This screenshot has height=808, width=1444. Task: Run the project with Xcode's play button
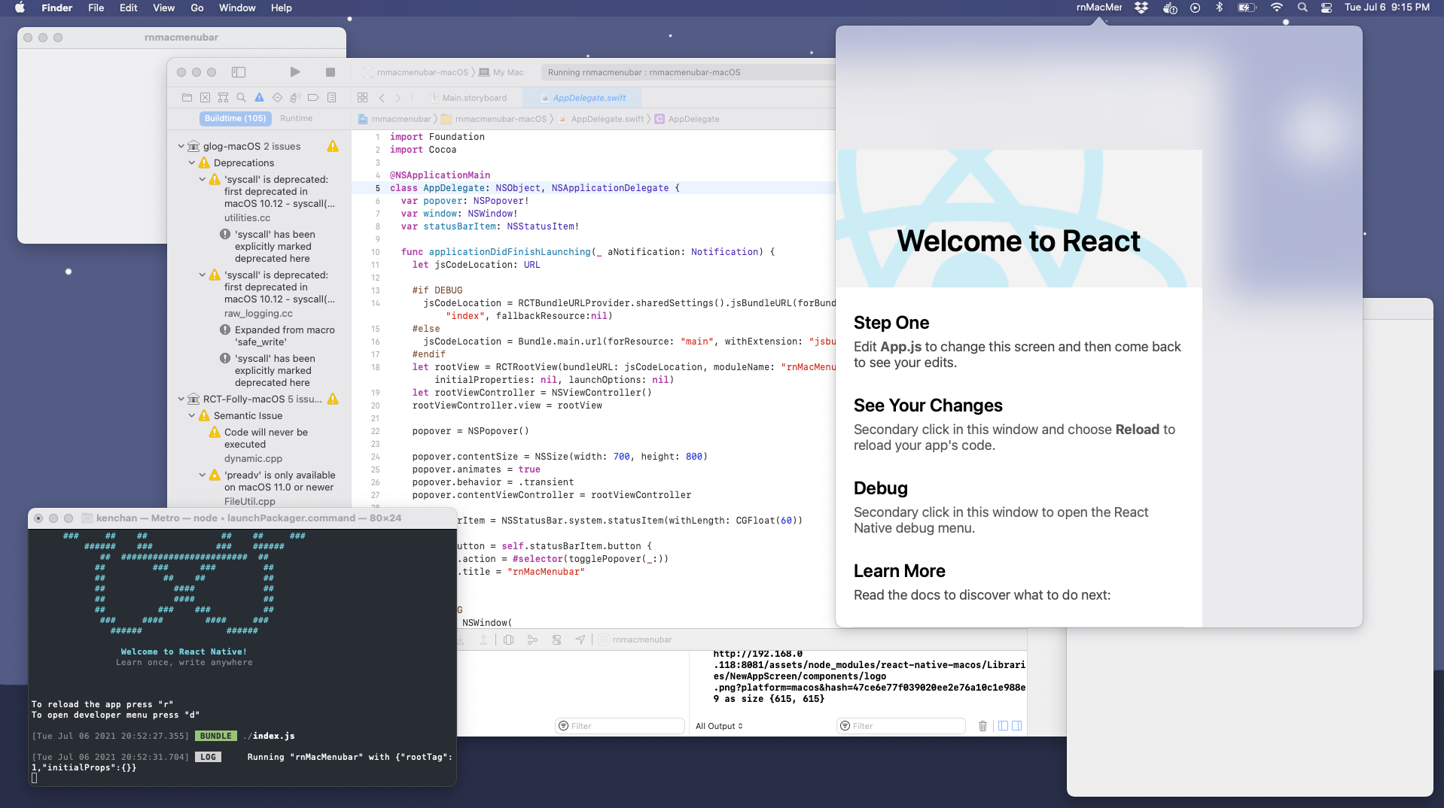tap(295, 72)
